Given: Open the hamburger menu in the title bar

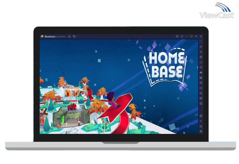Looking at the screenshot, I should [x=182, y=36].
